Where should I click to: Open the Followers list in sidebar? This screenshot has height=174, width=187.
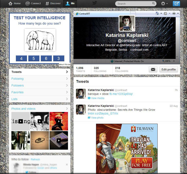coord(40,86)
